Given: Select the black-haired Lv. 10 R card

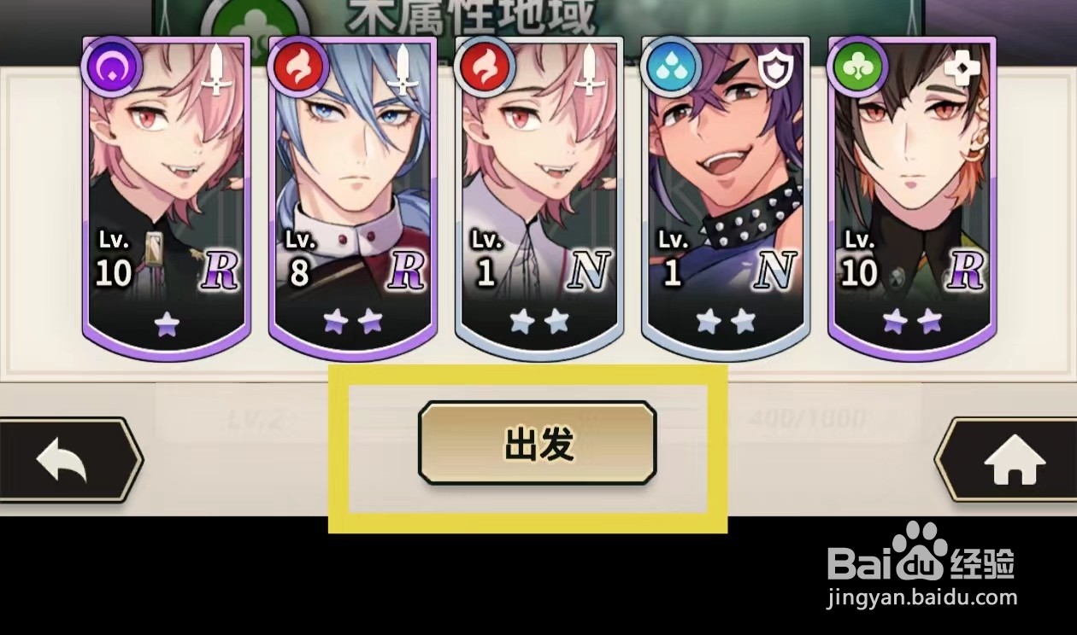Looking at the screenshot, I should click(x=912, y=198).
